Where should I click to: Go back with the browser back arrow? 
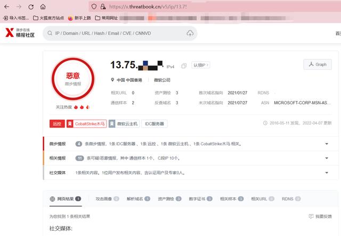click(7, 7)
